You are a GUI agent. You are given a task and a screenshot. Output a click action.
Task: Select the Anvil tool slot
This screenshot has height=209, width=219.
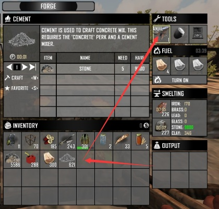(162, 34)
